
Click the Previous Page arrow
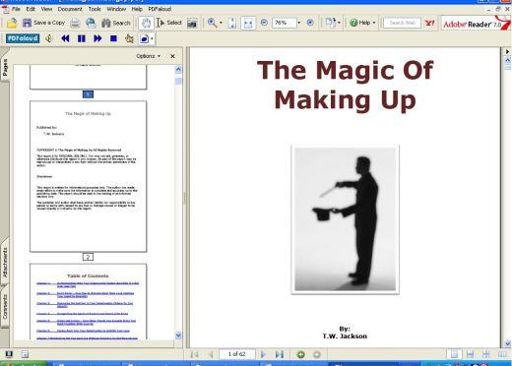211,354
